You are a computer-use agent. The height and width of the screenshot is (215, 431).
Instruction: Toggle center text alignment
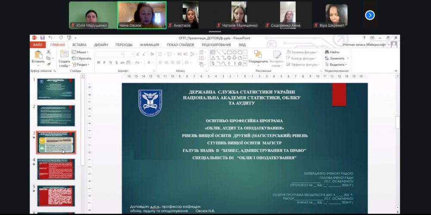tap(166, 62)
